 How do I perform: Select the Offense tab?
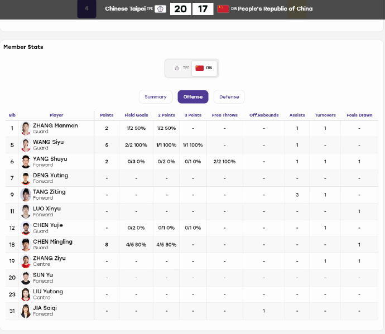pos(193,96)
